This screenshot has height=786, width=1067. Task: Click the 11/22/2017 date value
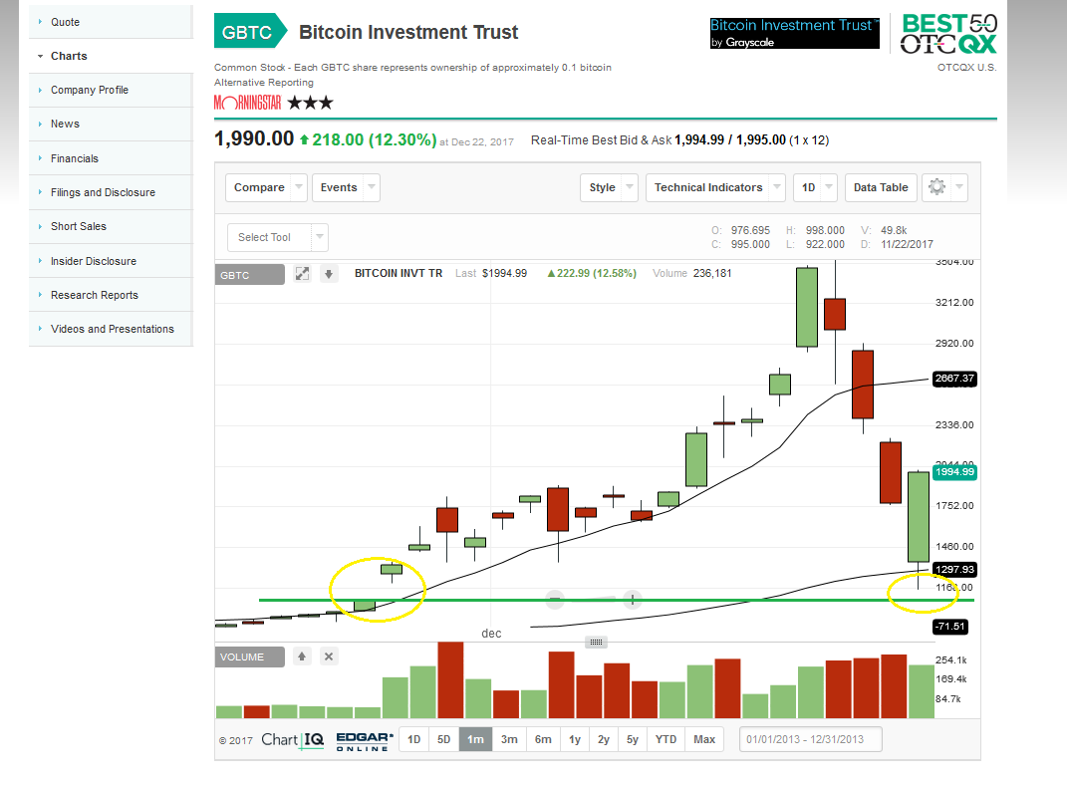pyautogui.click(x=907, y=244)
